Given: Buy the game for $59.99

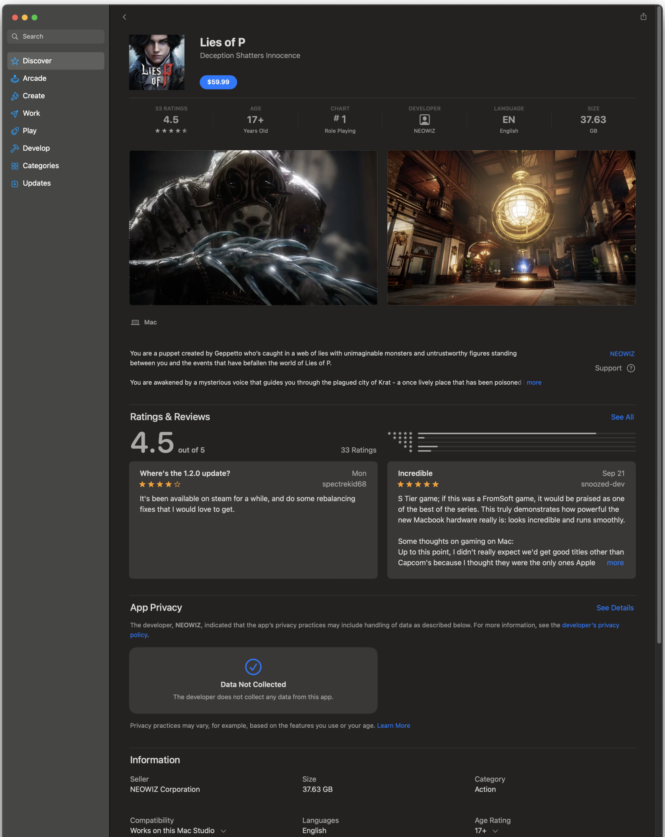Looking at the screenshot, I should [218, 82].
